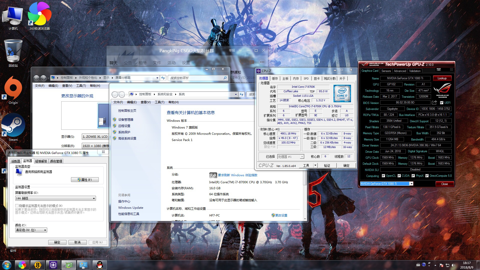Click GPU-Z screenshot camera icon
Viewport: 480px width, 270px height.
pyautogui.click(x=438, y=69)
